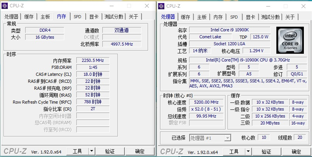Click 双通道 channel field

click(x=122, y=30)
